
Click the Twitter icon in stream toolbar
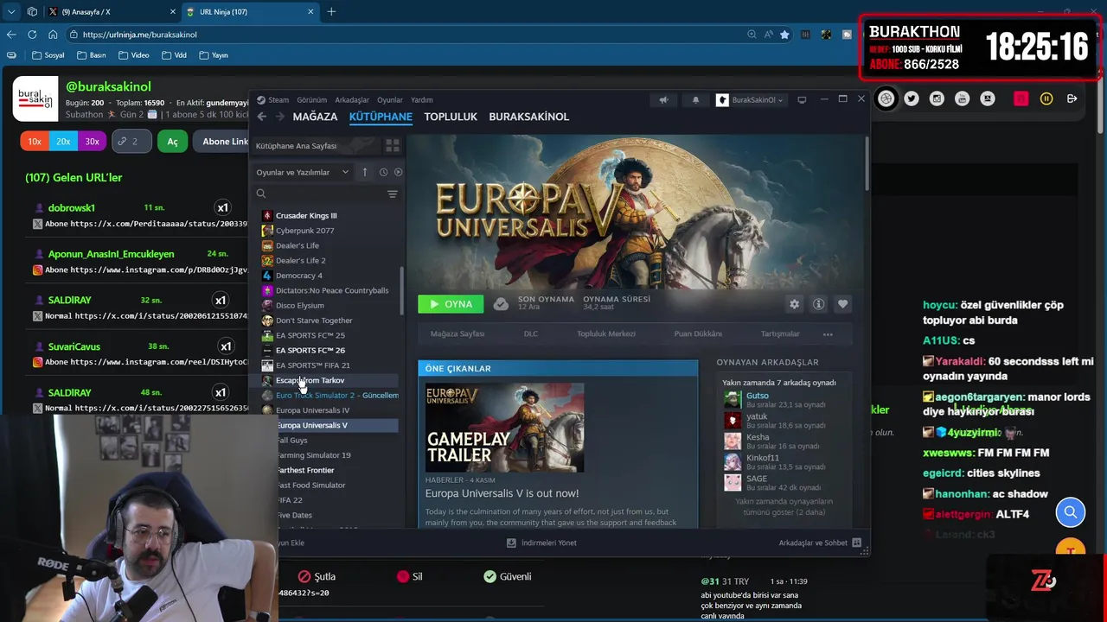(x=912, y=98)
